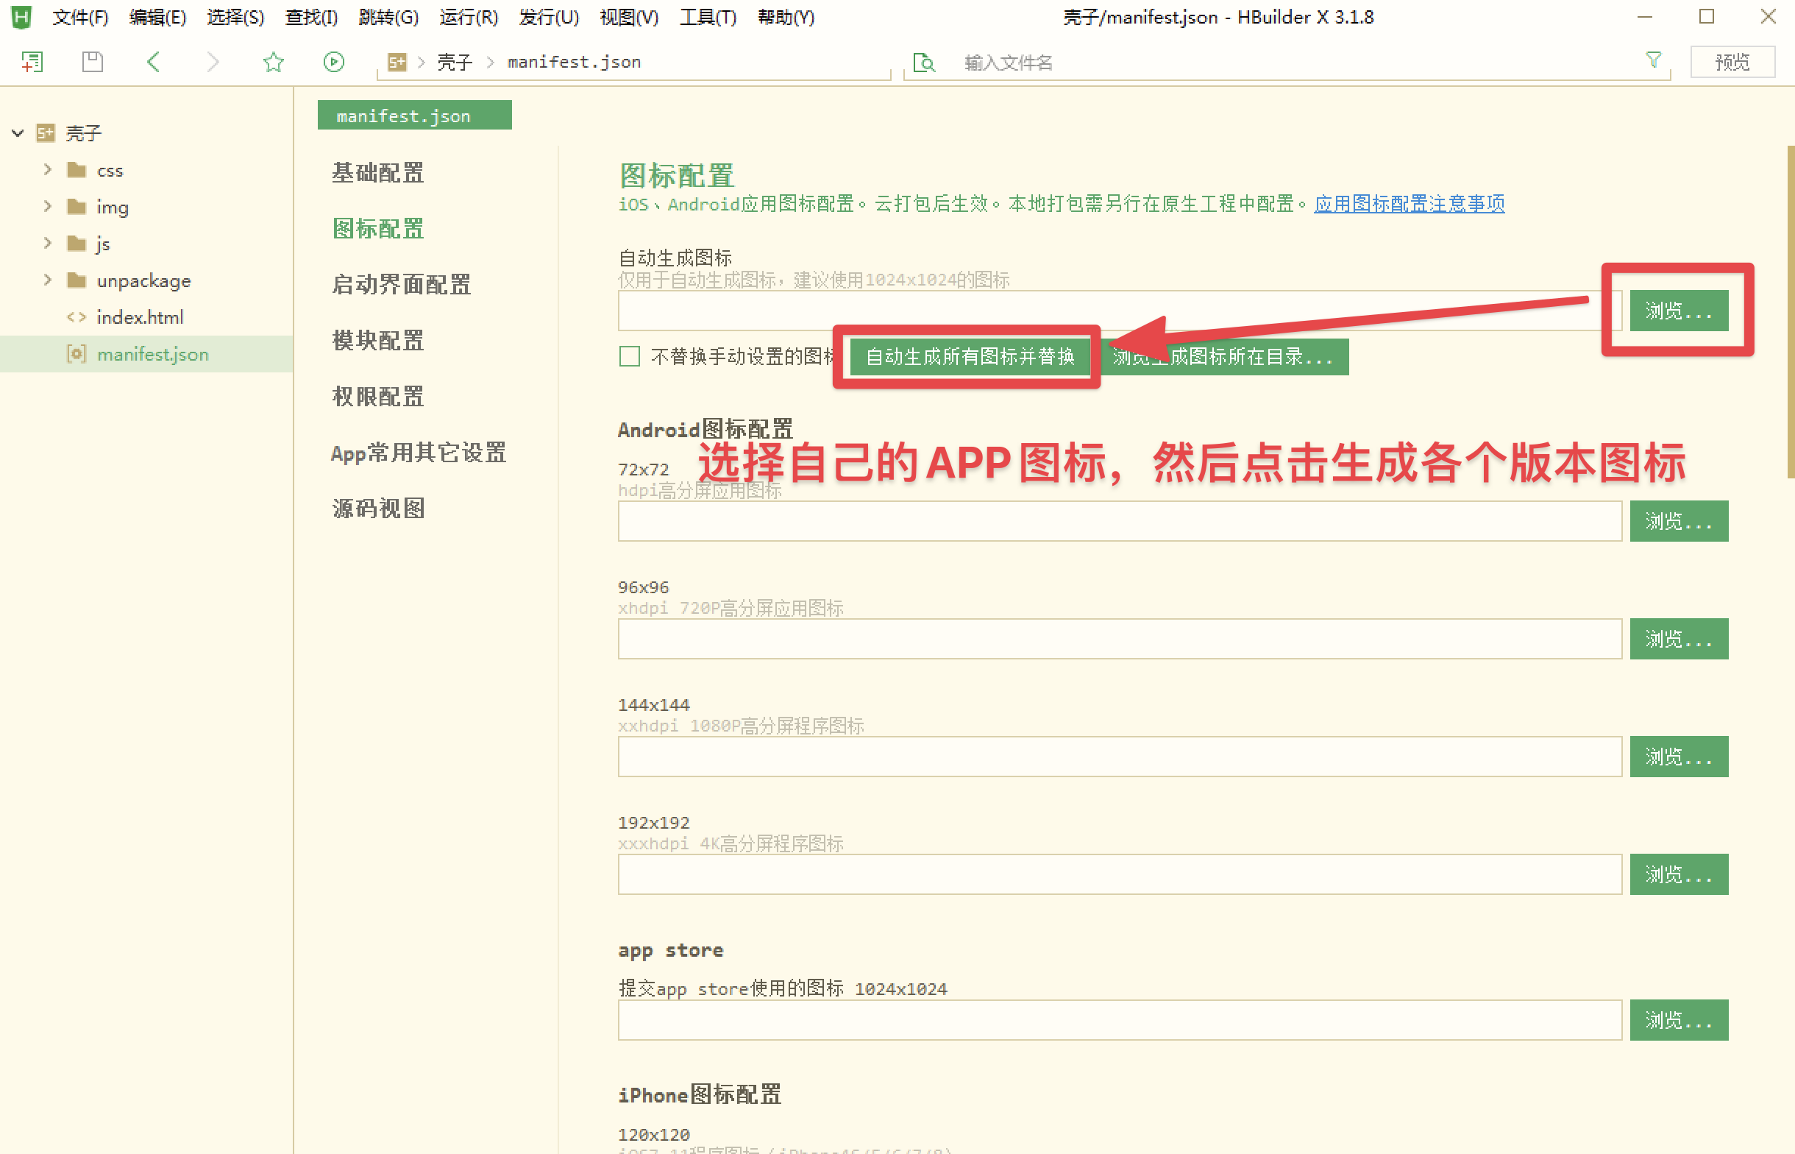Click the run play icon
Viewport: 1795px width, 1154px height.
(x=333, y=61)
